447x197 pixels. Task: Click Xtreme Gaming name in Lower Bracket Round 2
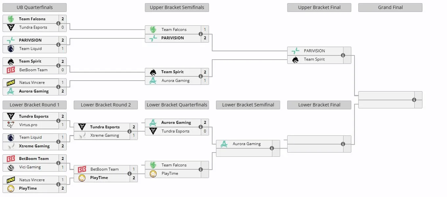coord(105,135)
